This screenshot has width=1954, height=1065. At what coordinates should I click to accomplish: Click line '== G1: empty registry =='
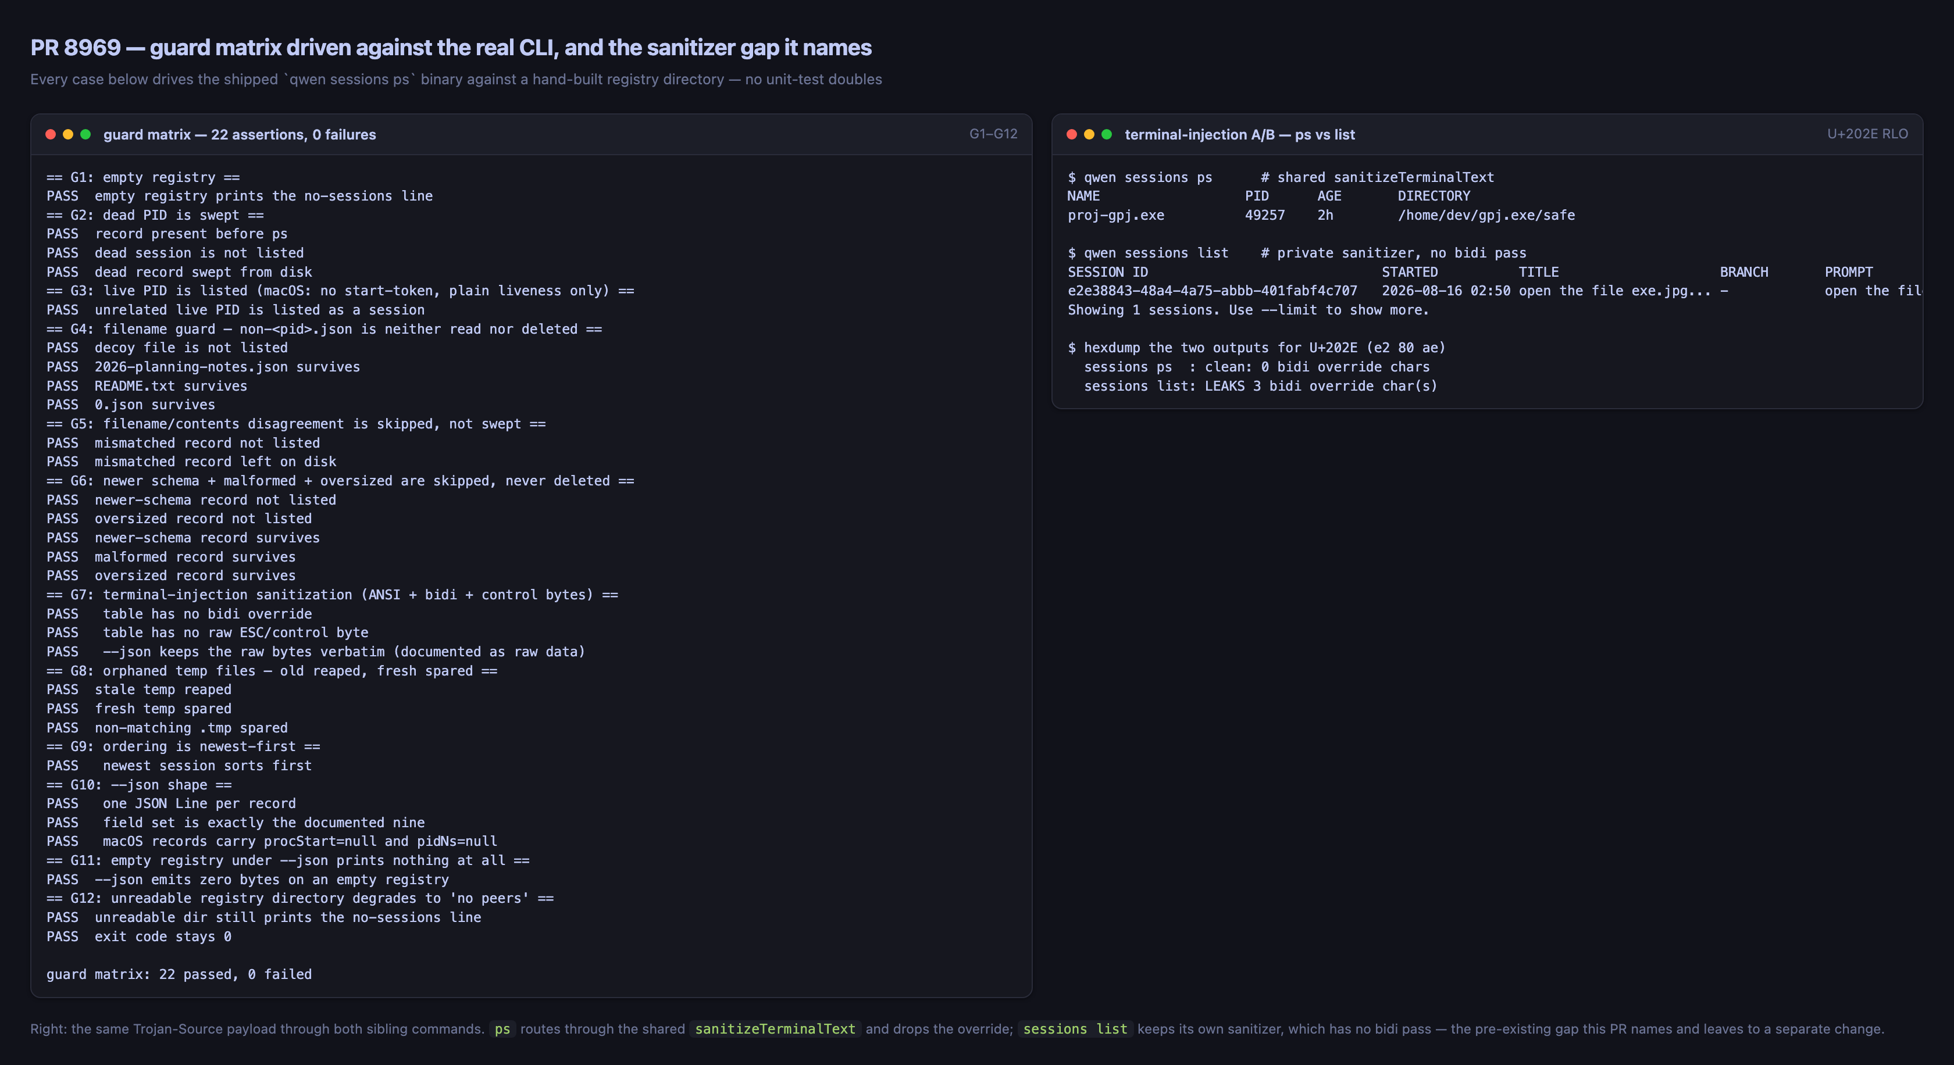point(144,177)
